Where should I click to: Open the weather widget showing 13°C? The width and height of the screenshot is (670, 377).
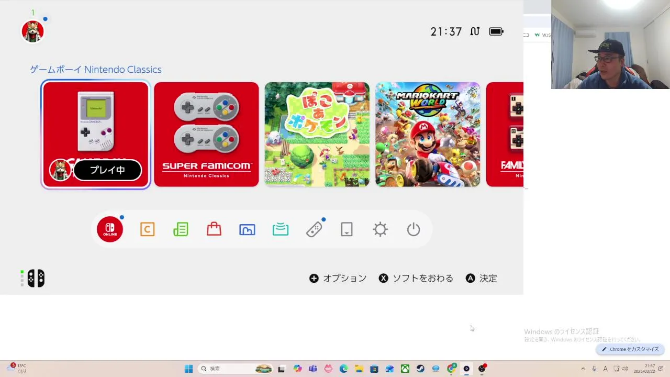[x=16, y=369]
